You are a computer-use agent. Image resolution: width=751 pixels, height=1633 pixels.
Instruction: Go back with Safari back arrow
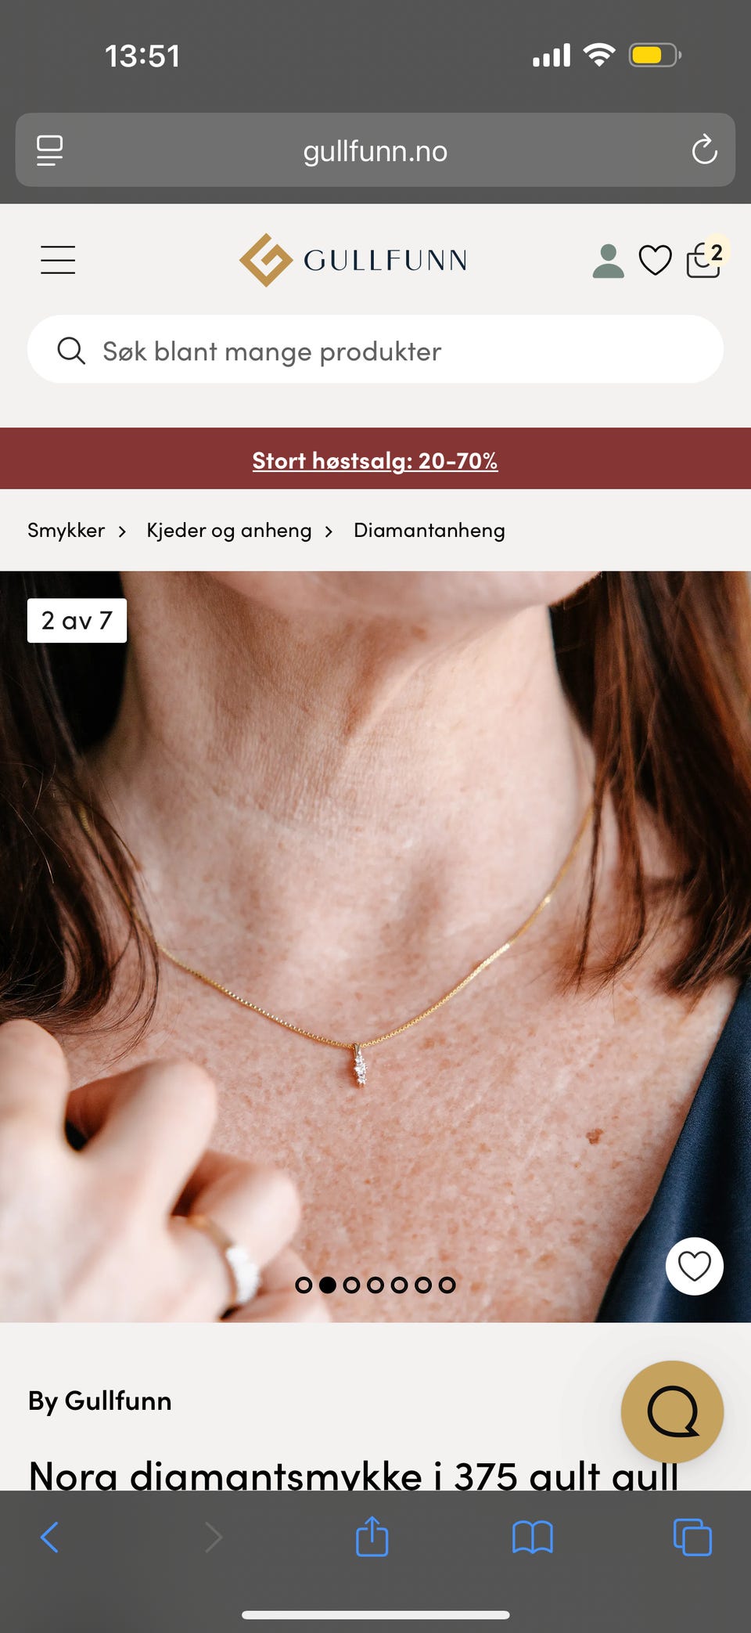click(x=49, y=1537)
